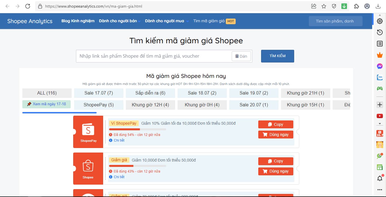Switch to the 'ShopeePay (5)' tab
This screenshot has width=386, height=197.
point(99,105)
